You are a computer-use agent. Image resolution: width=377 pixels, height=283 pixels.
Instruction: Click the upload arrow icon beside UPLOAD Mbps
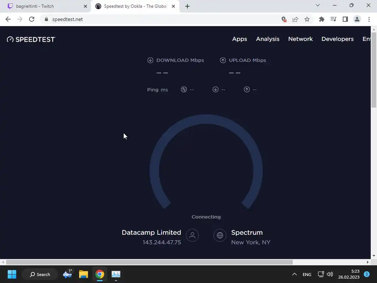[223, 60]
